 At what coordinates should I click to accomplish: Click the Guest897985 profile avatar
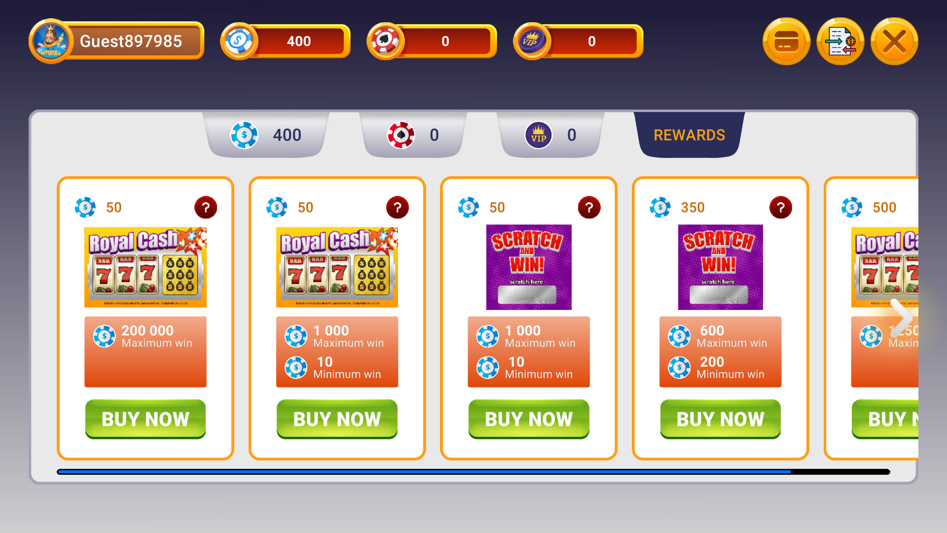point(51,41)
